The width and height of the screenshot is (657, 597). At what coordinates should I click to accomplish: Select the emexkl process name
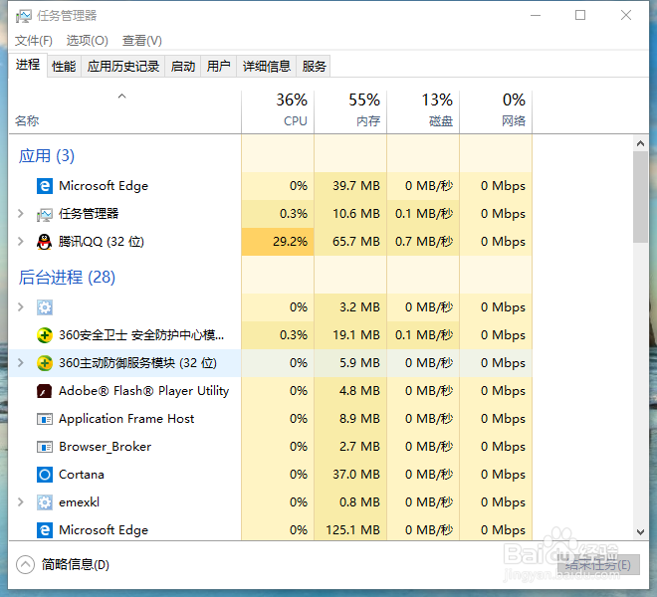[x=80, y=502]
